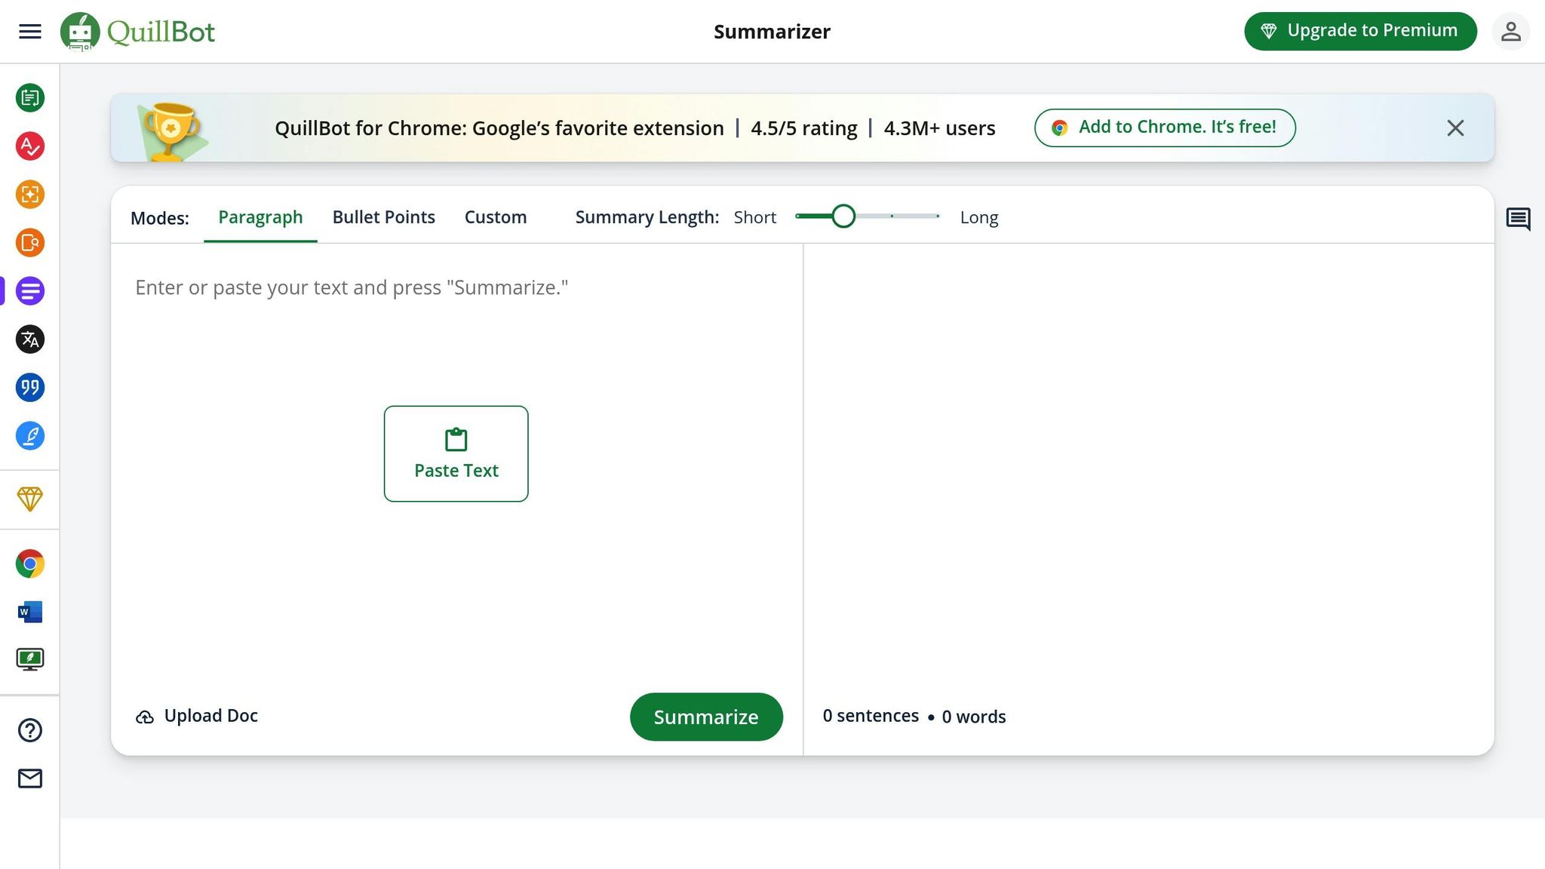Image resolution: width=1545 pixels, height=869 pixels.
Task: Open the Paraphraser tool in sidebar
Action: 30,97
